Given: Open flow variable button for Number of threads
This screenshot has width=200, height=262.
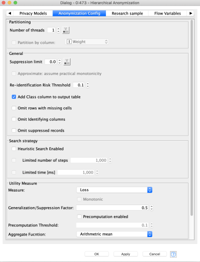Looking at the screenshot, I should 66,30.
